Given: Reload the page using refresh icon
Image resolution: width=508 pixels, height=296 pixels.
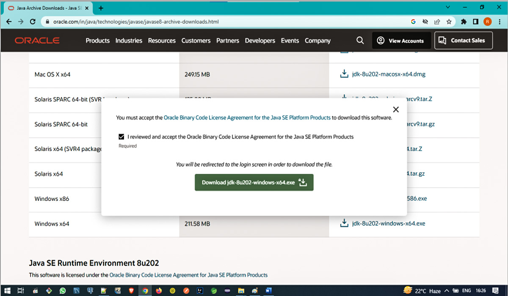Looking at the screenshot, I should point(33,22).
